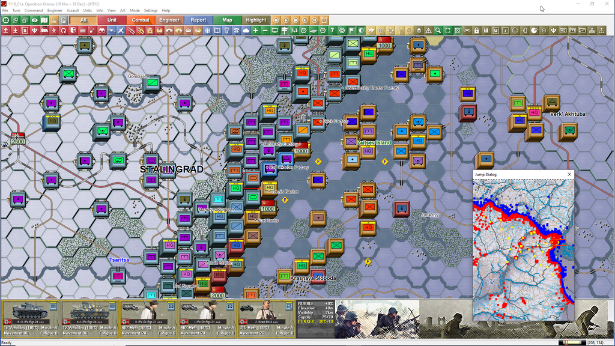615x346 pixels.
Task: Click the telephone icon in blue toolbar
Action: [237, 30]
